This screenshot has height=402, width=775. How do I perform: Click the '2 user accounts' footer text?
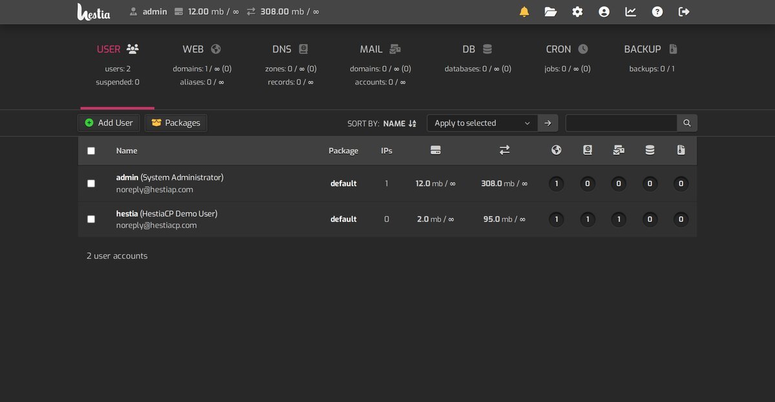pos(117,256)
